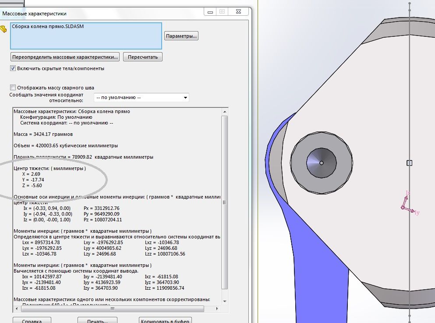Click the Печать... button

pos(97,321)
